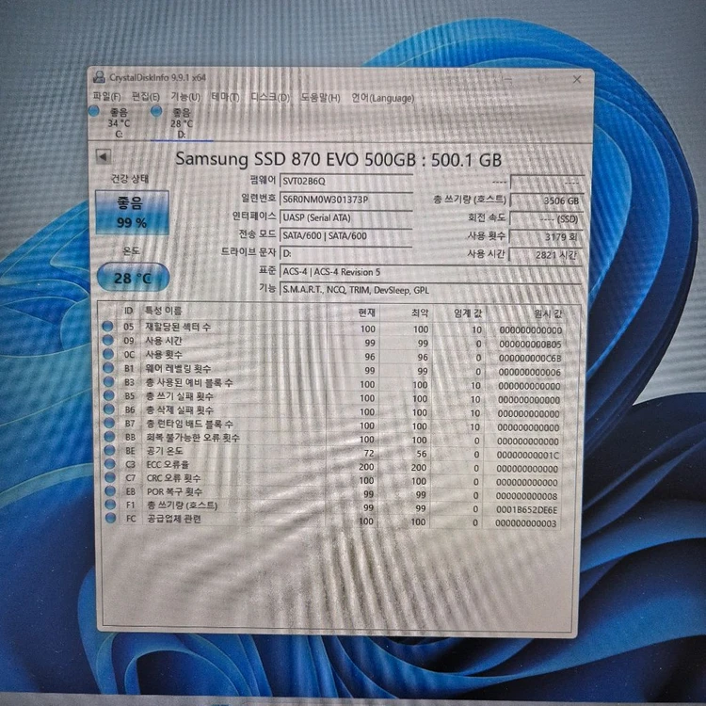This screenshot has height=706, width=706.
Task: Click the blue status orb for drive C:
Action: [94, 111]
